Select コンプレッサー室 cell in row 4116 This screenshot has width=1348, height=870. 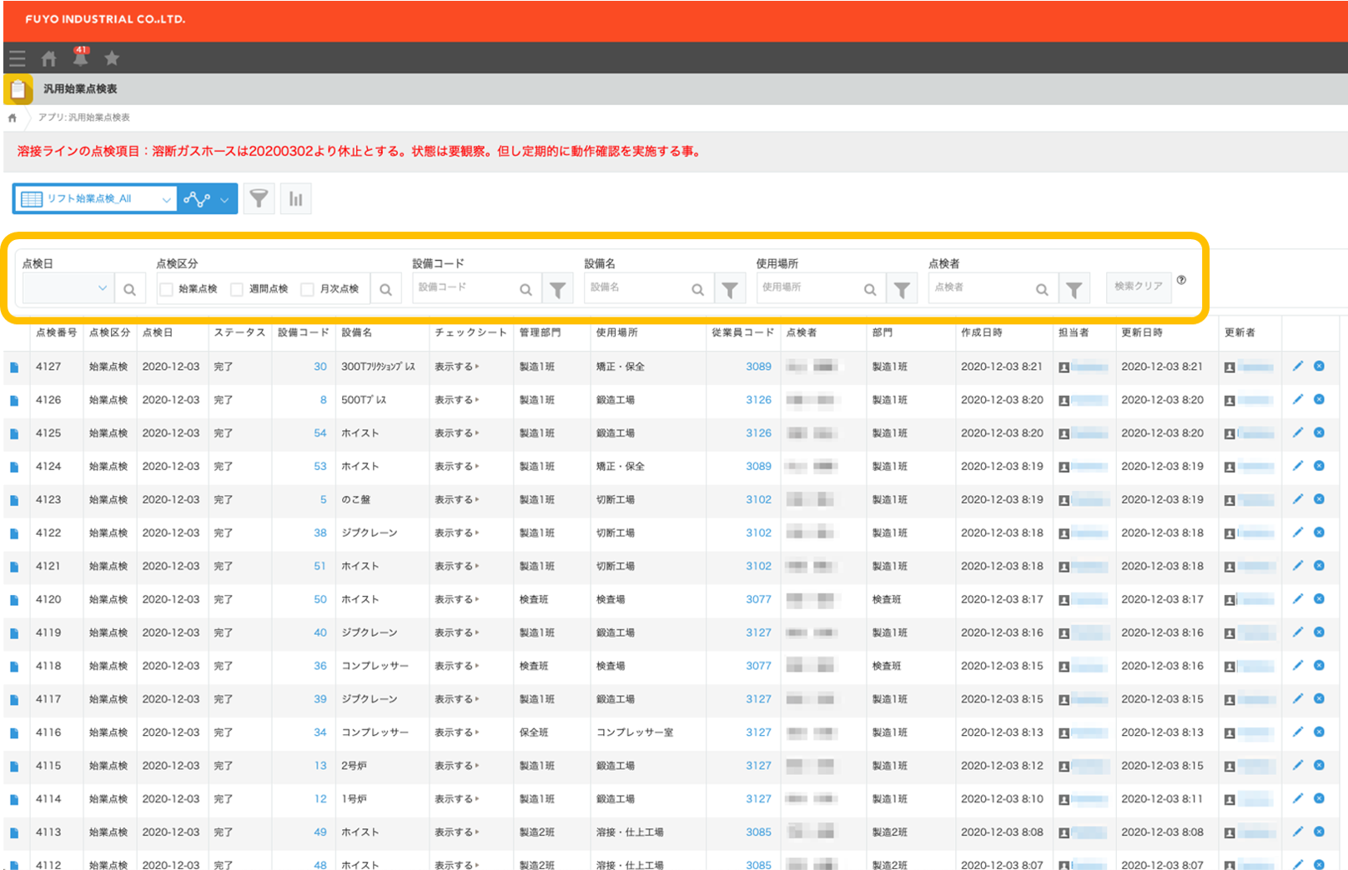635,732
